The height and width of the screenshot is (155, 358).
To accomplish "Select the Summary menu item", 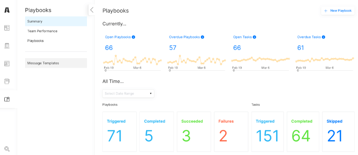I will (56, 21).
